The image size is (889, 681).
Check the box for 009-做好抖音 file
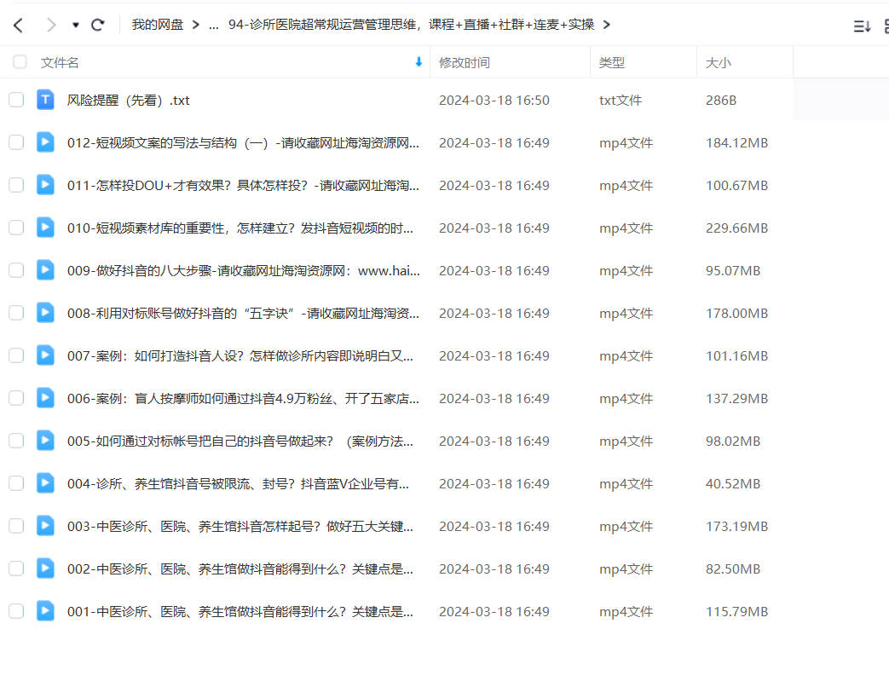[x=16, y=270]
